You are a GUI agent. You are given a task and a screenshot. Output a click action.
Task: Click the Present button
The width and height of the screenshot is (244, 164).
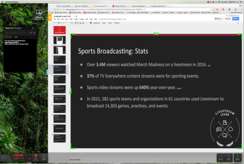[x=218, y=19]
